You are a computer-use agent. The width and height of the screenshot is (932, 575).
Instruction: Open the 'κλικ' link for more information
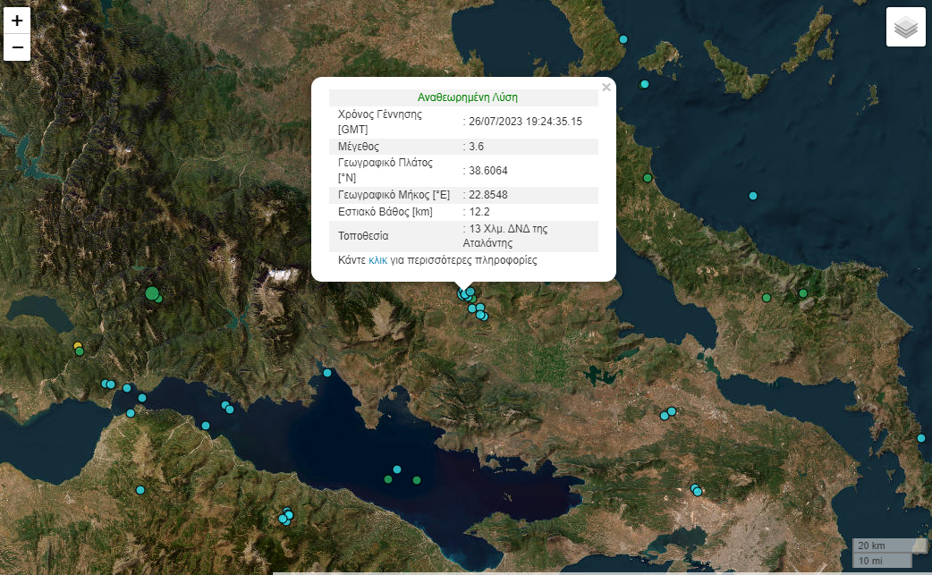[x=377, y=261]
